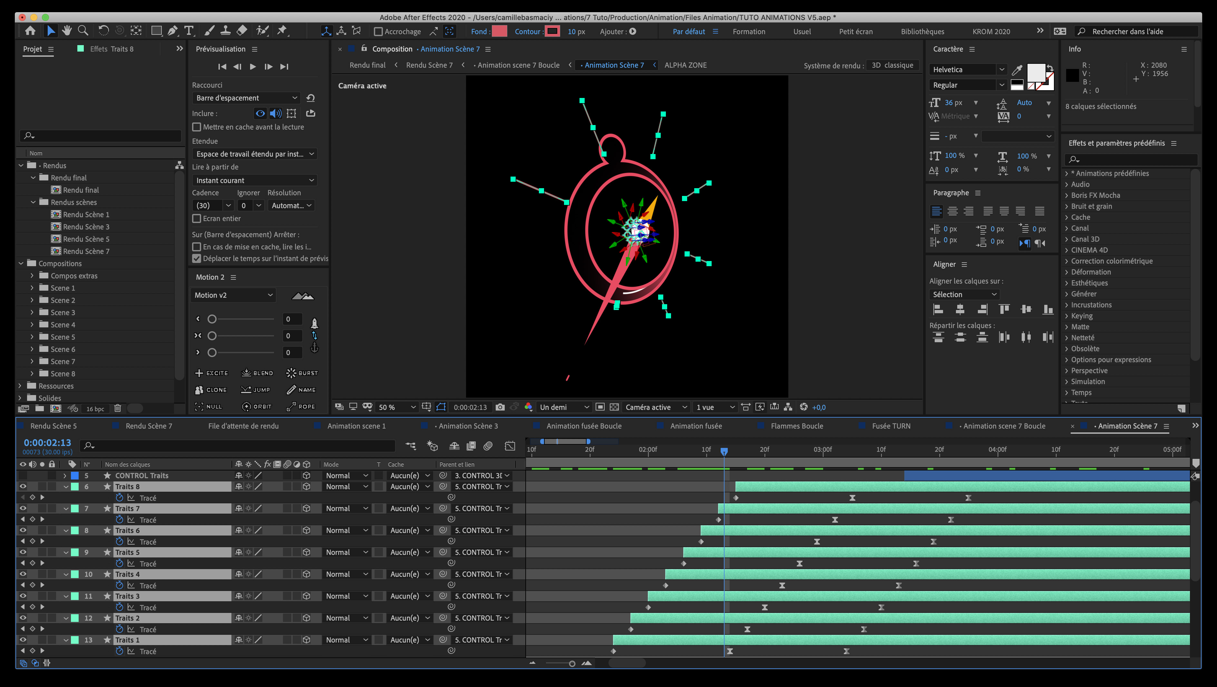The width and height of the screenshot is (1217, 687).
Task: Expand the CONTROL Traits layer
Action: (65, 475)
